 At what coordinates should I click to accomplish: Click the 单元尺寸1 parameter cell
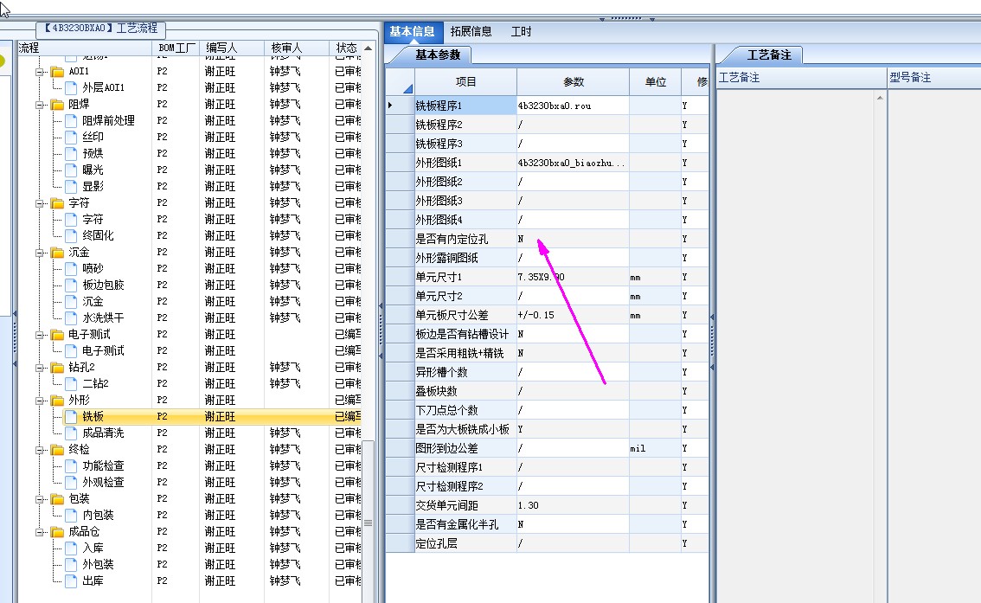(x=573, y=277)
